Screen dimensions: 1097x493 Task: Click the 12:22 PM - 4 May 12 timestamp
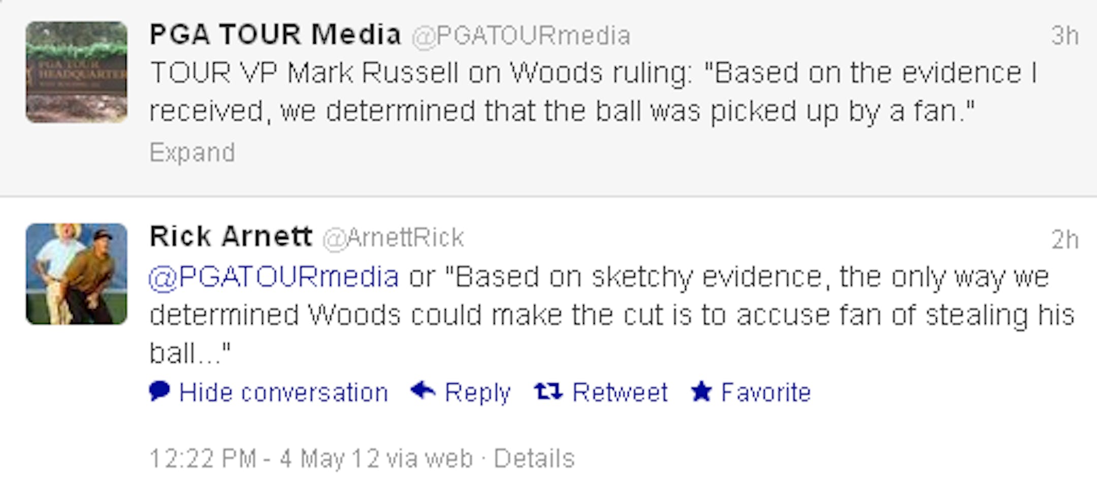point(264,458)
